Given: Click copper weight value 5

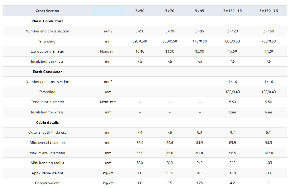Looking at the screenshot, I should [268, 183].
